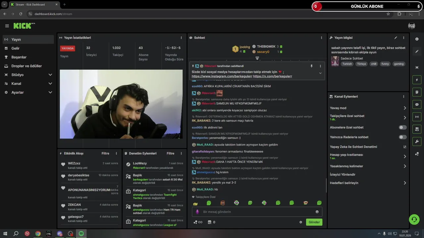Click the pencil icon in right rail

click(417, 51)
